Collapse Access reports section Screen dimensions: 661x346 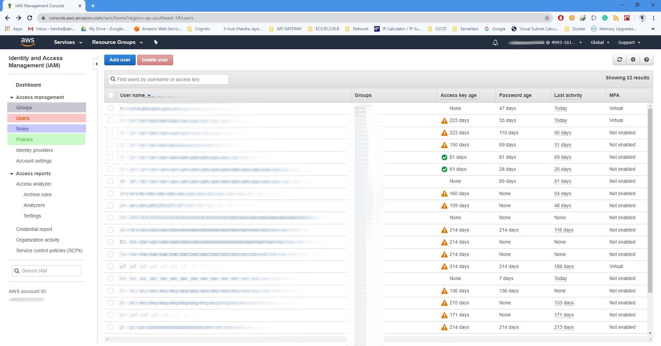tap(12, 174)
